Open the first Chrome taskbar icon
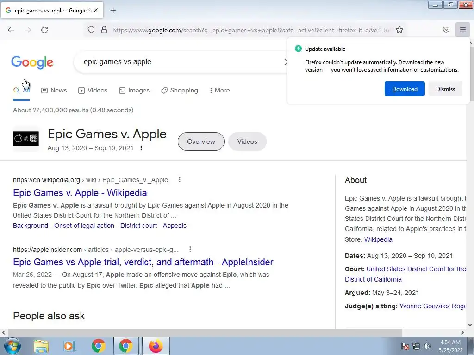This screenshot has width=474, height=355. (98, 346)
